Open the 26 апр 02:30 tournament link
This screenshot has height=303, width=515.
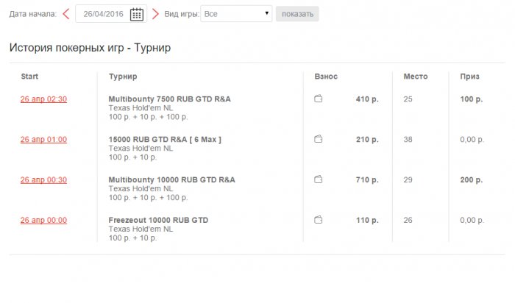[43, 99]
